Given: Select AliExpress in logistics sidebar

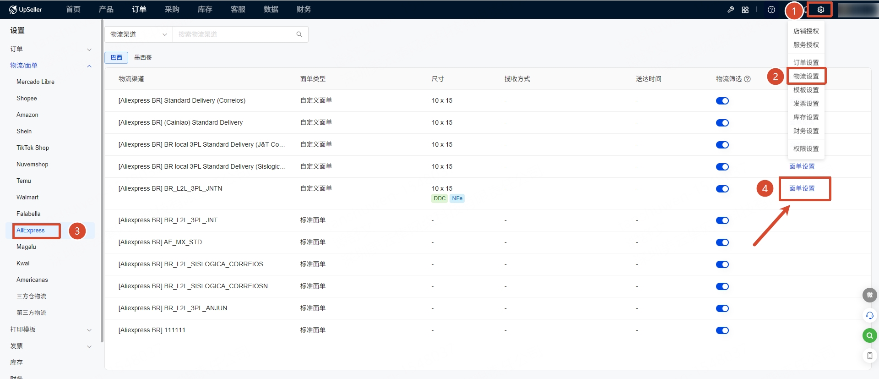Looking at the screenshot, I should (x=31, y=231).
